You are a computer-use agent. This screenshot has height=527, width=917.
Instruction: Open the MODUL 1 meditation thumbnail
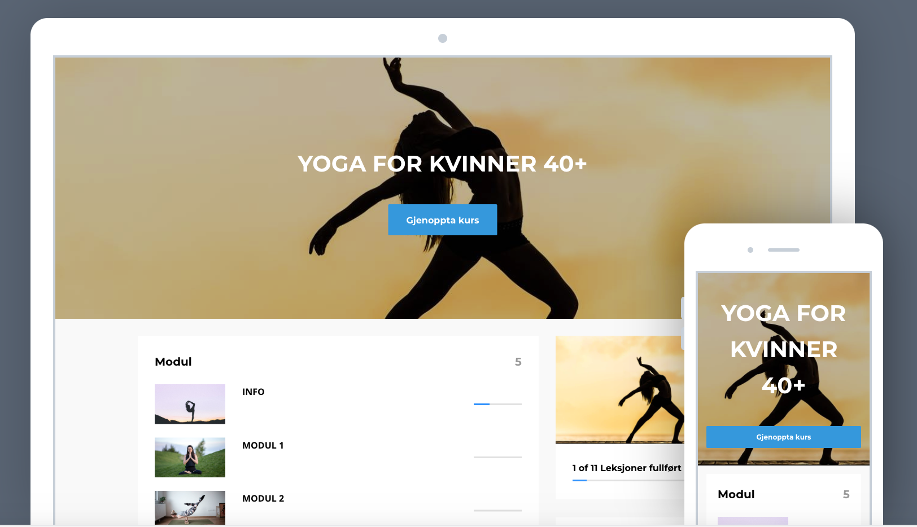[190, 458]
